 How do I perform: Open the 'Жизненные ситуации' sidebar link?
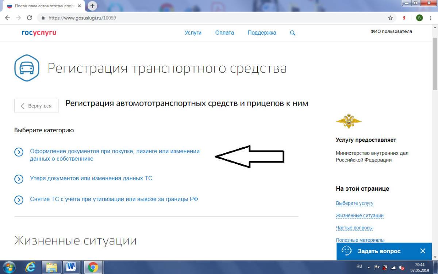tap(360, 216)
